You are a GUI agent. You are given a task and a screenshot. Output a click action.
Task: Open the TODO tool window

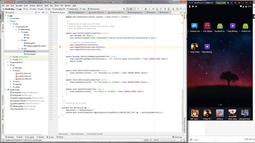(x=60, y=137)
